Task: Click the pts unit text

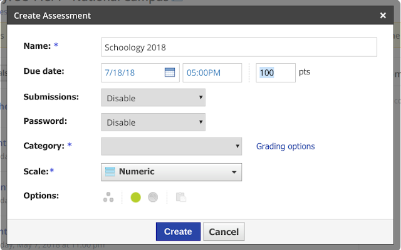Action: pyautogui.click(x=305, y=72)
